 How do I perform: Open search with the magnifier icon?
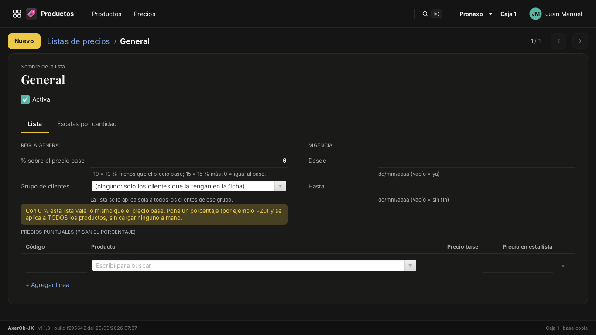(425, 14)
